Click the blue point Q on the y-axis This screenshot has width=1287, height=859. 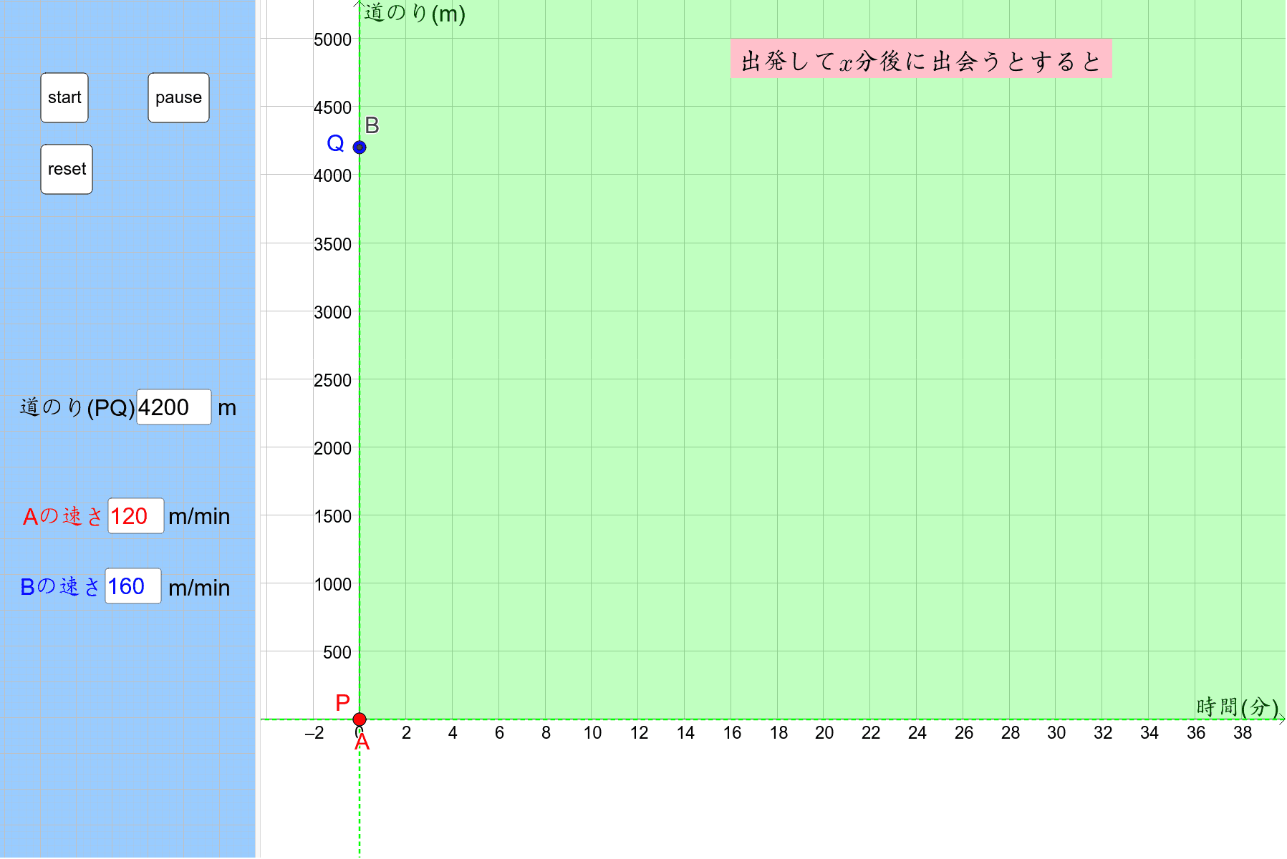point(360,147)
